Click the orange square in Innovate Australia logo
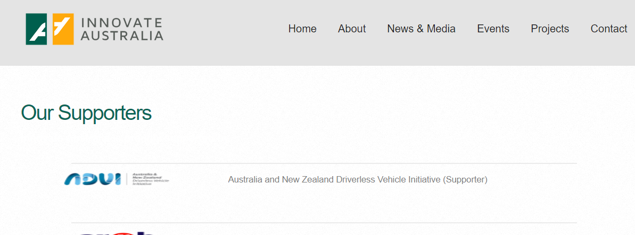The width and height of the screenshot is (635, 235). tap(63, 29)
